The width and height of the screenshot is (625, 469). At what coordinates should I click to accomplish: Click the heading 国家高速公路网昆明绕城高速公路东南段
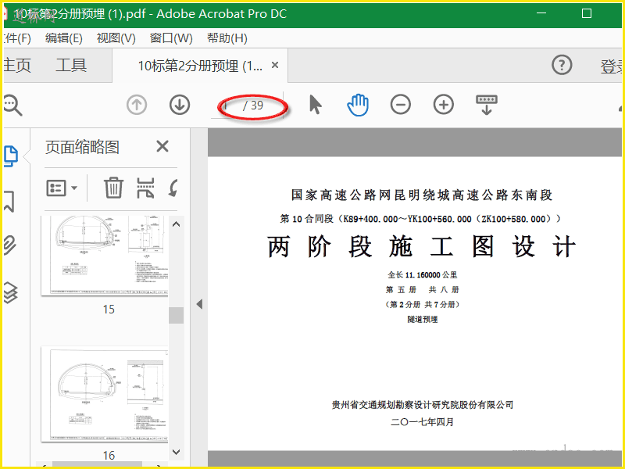pos(422,195)
